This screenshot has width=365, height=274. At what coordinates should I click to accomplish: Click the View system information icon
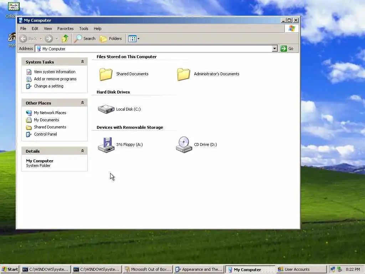[x=29, y=72]
